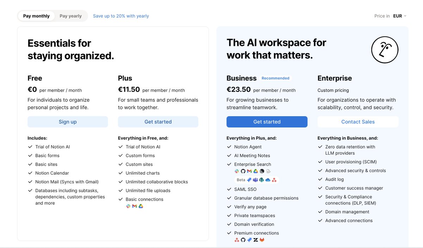Click the SAML SSO feature

[x=245, y=189]
